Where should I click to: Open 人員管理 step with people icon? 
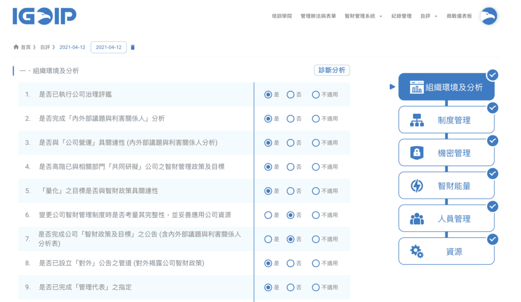446,219
